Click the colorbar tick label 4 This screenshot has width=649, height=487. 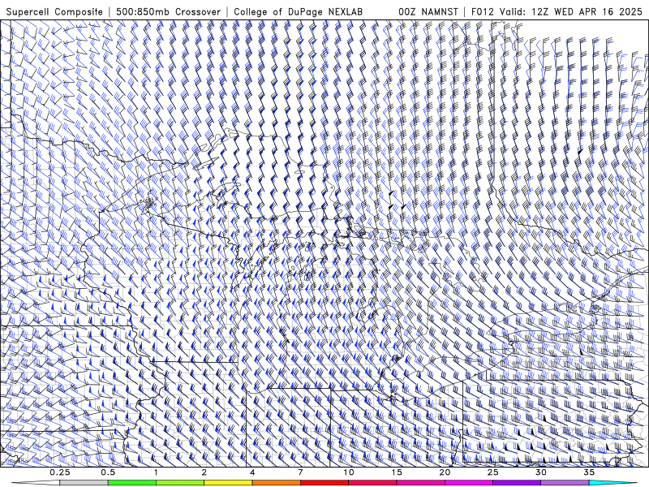252,472
